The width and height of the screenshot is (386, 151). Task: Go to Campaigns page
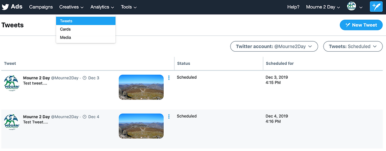click(41, 7)
